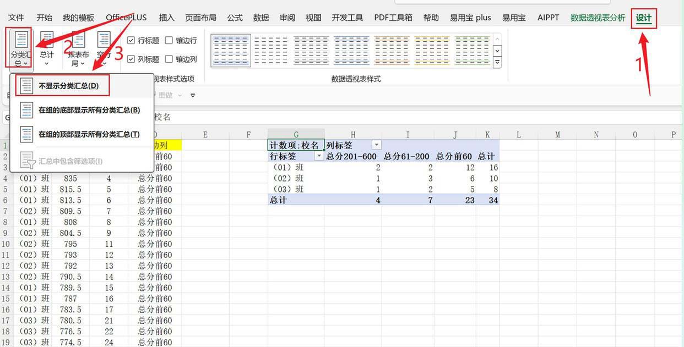Click 汇总中包含筛选项(I) entry

click(x=82, y=161)
